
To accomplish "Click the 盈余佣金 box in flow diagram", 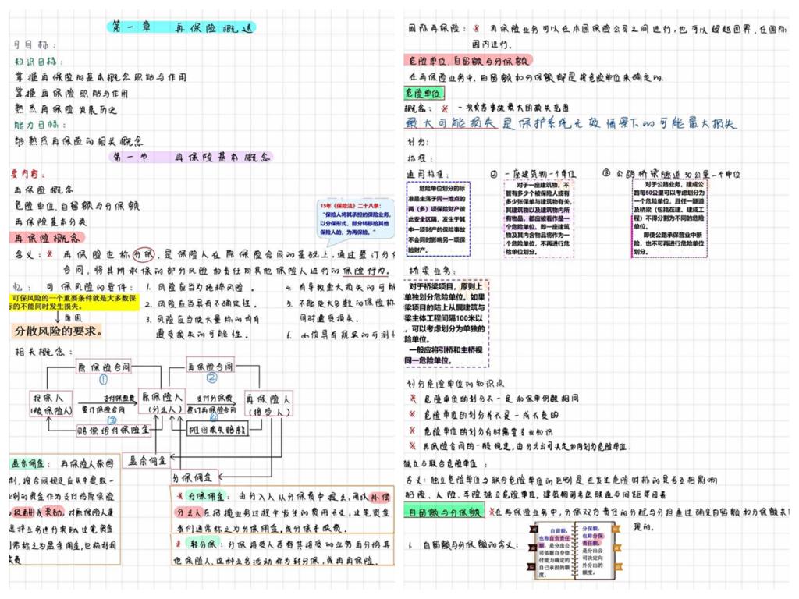I will 147,461.
